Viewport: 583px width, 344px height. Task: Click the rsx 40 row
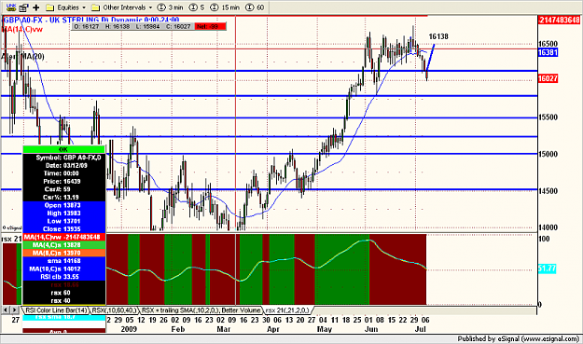pos(64,300)
